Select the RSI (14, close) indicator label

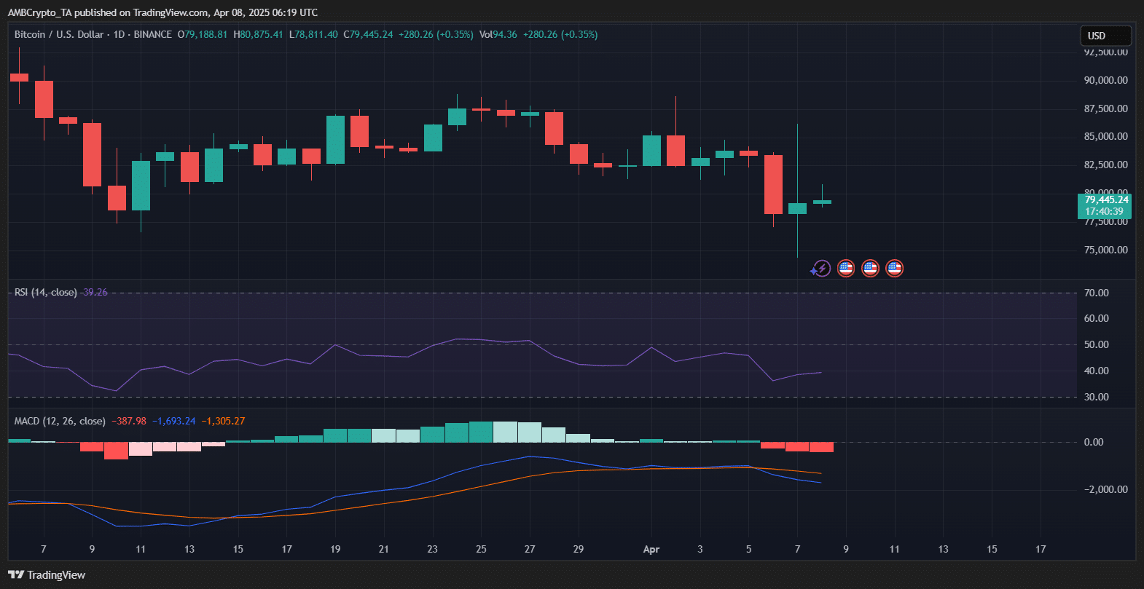(46, 293)
